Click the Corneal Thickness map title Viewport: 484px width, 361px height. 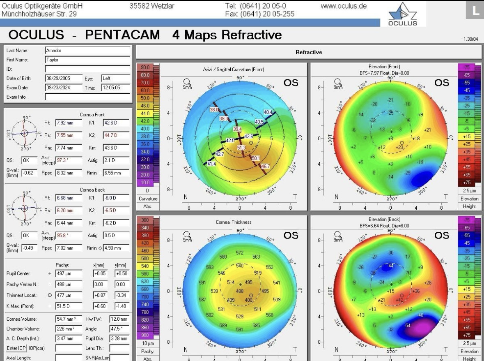[x=233, y=222]
